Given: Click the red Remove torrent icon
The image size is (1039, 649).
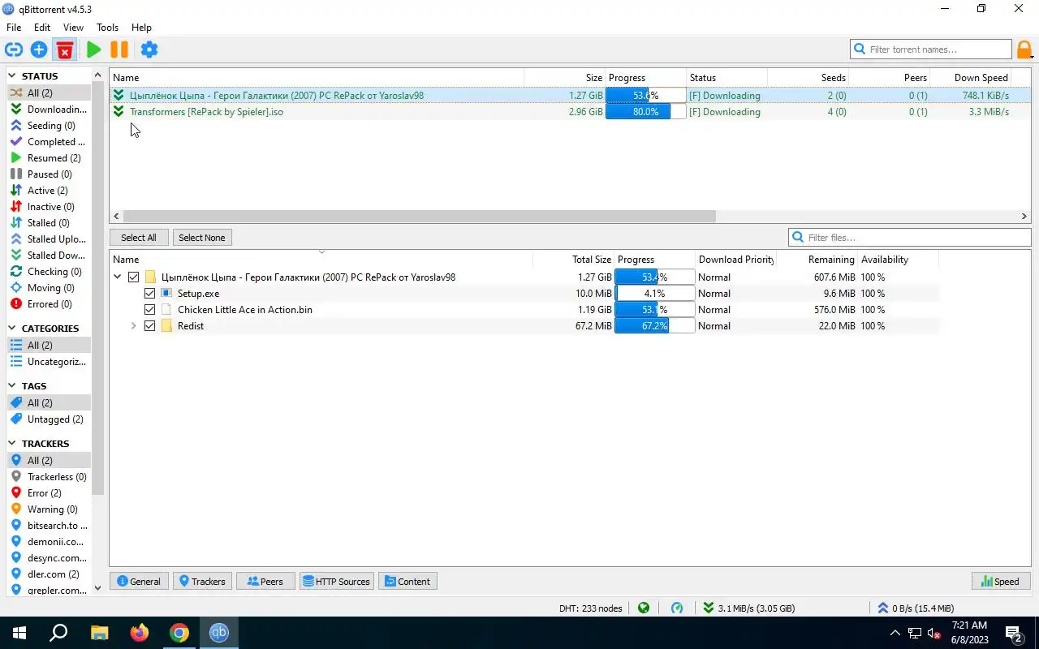Looking at the screenshot, I should coord(65,49).
